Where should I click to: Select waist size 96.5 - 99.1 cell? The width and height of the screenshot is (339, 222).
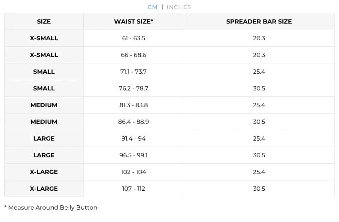tap(133, 155)
